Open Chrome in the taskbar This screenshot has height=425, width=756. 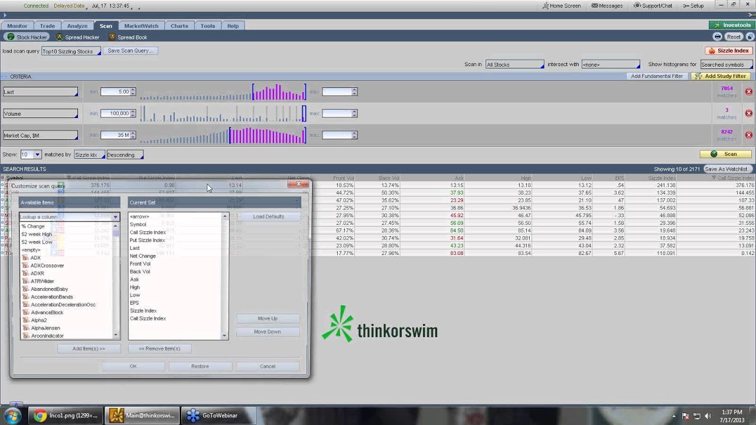(65, 416)
